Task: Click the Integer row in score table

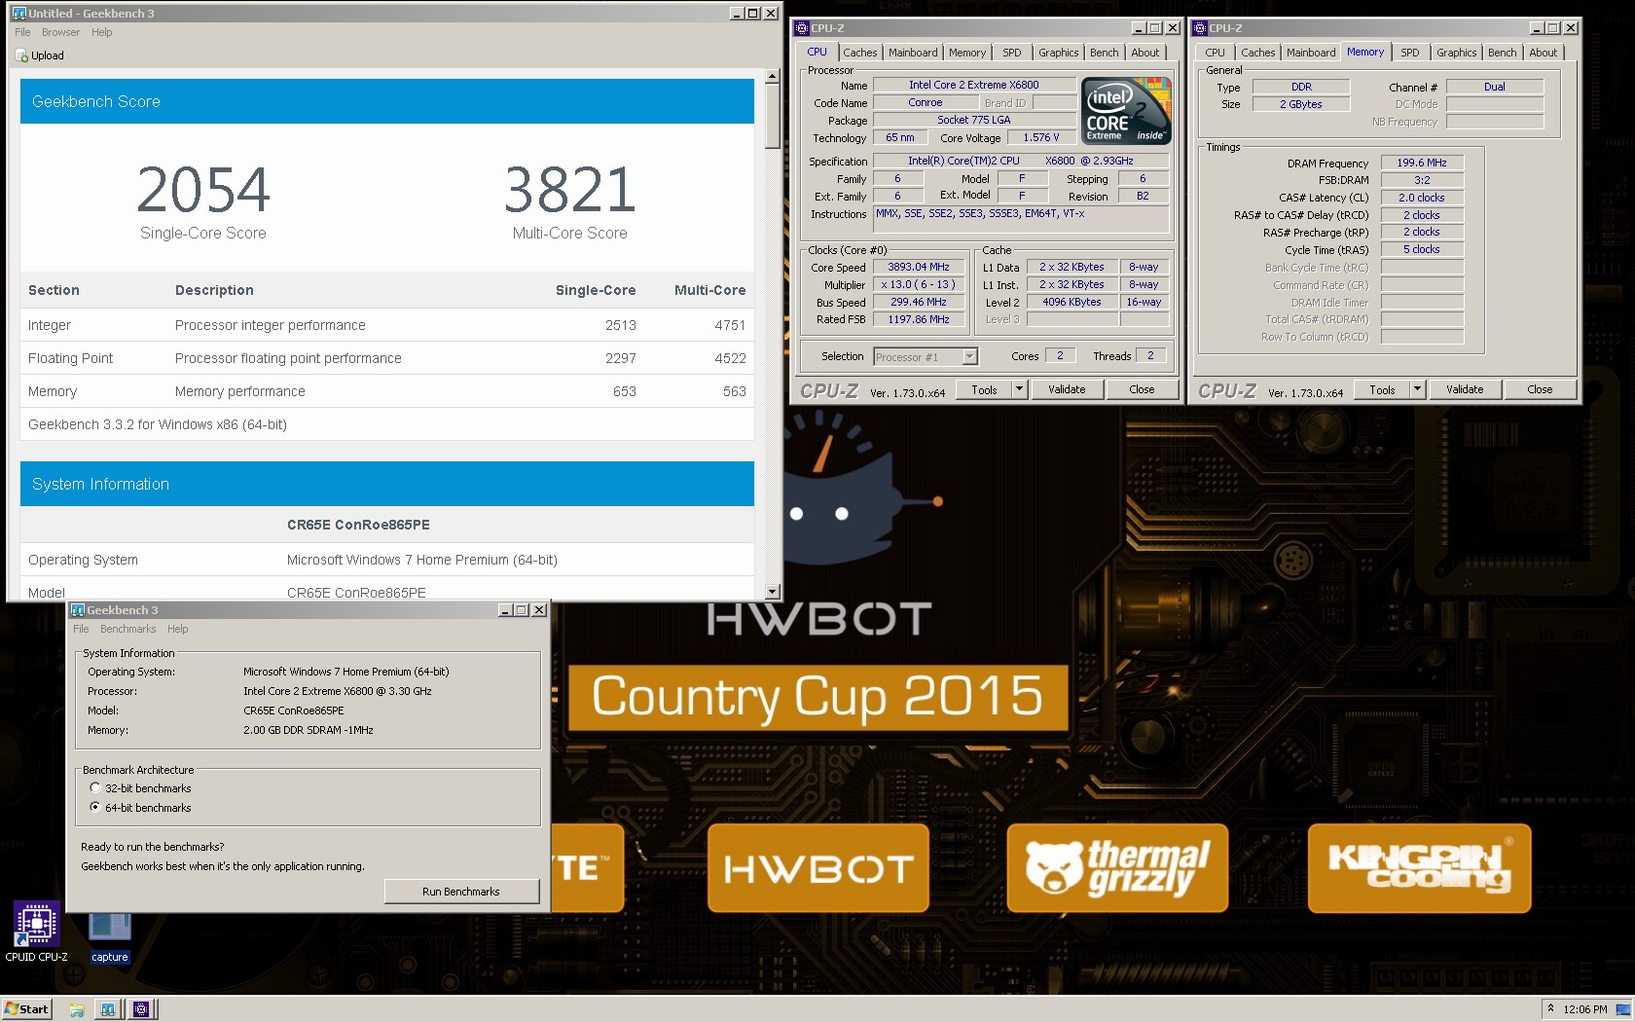Action: coord(386,325)
